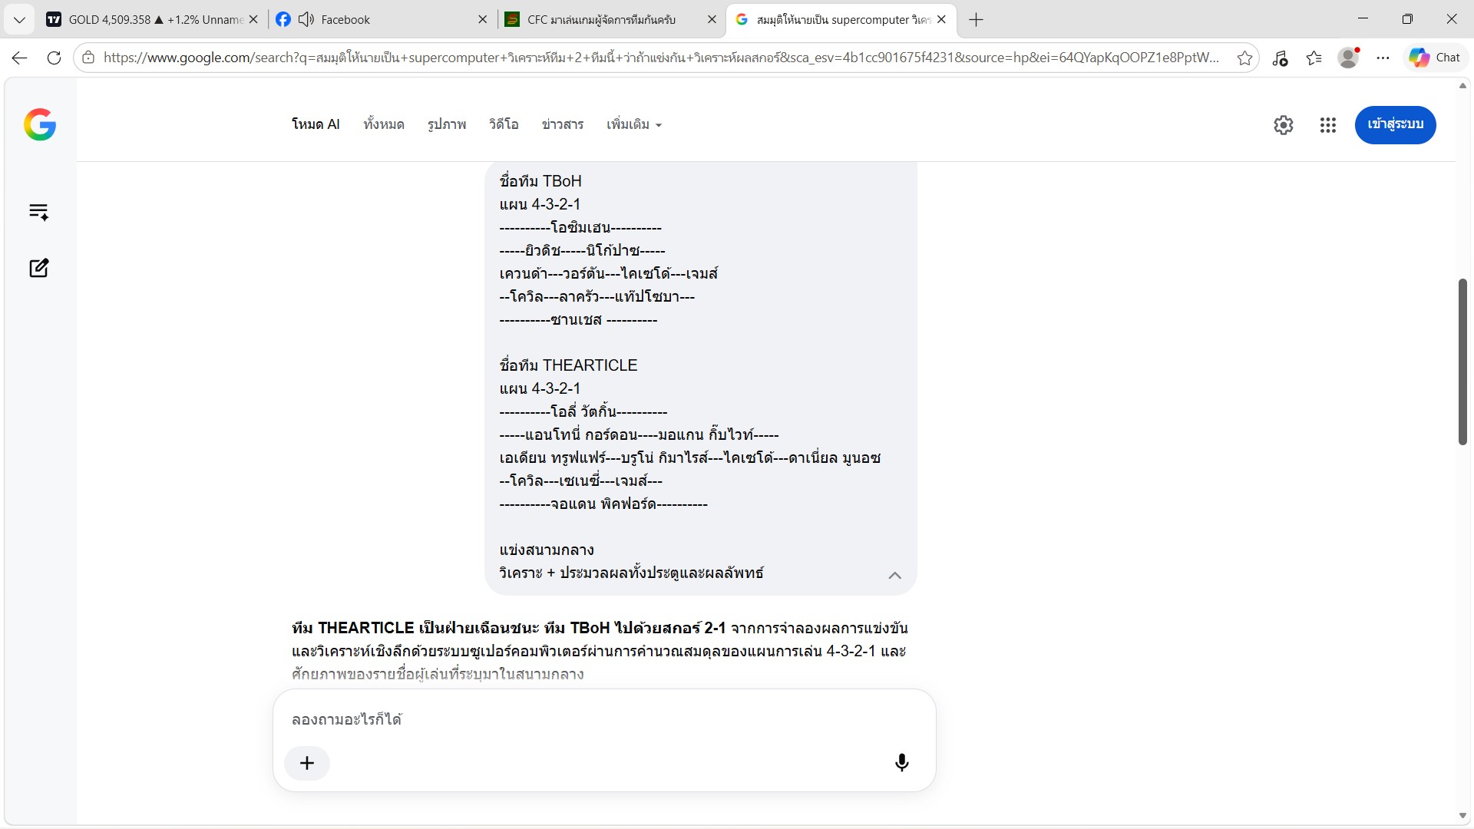The width and height of the screenshot is (1474, 829).
Task: Click the microphone voice input icon
Action: (x=902, y=762)
